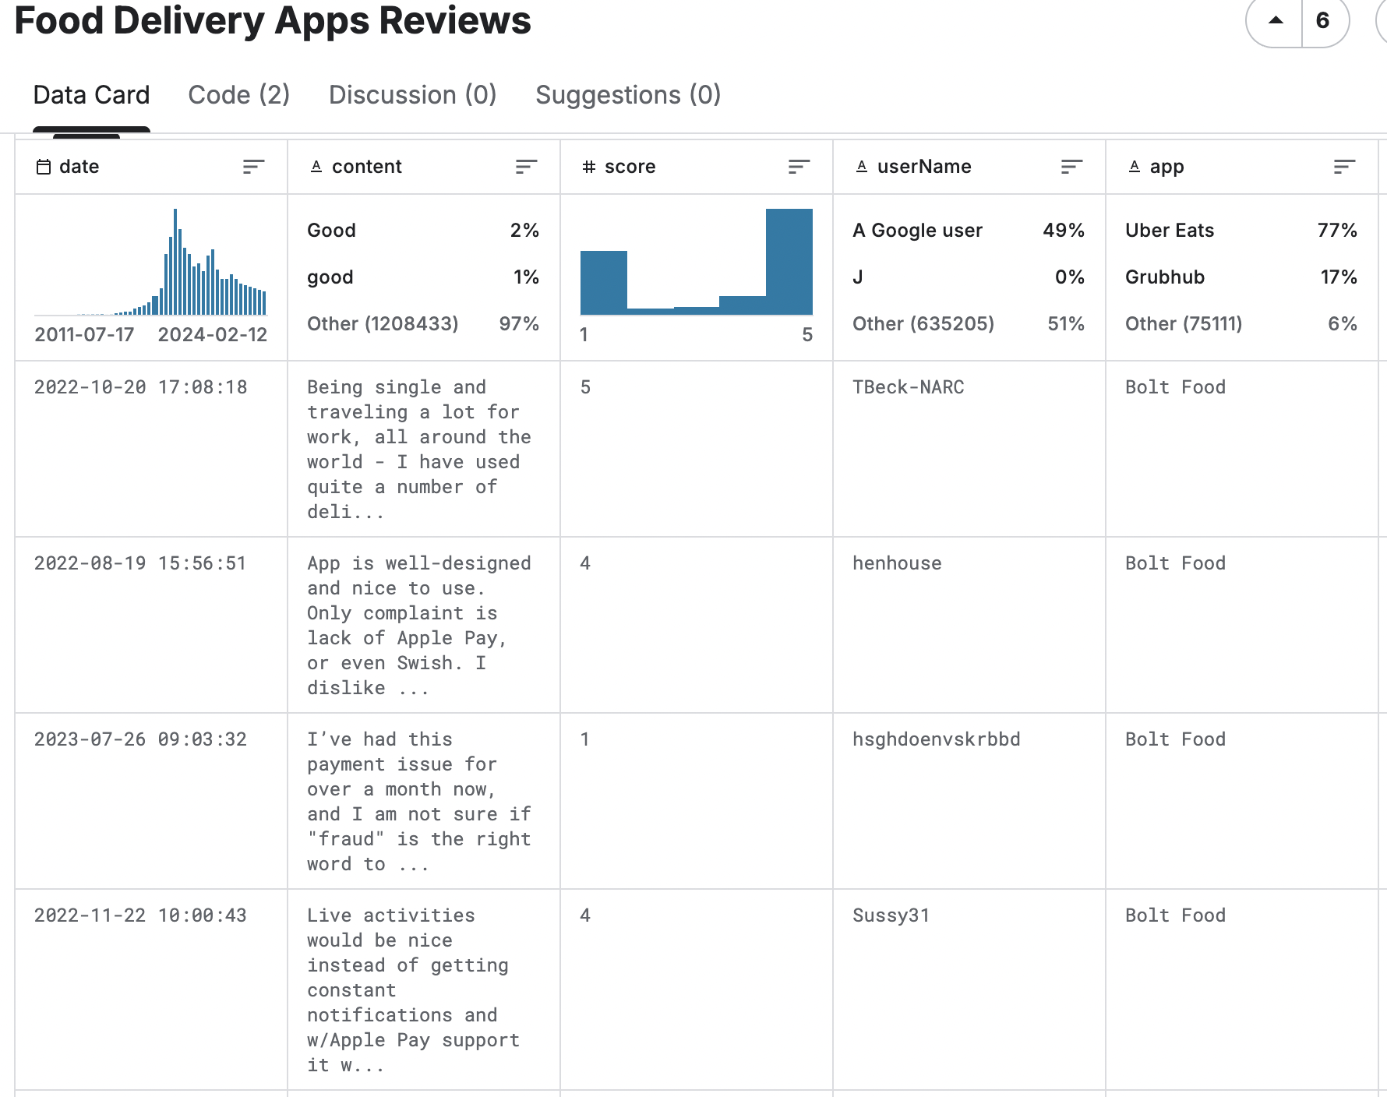The width and height of the screenshot is (1387, 1097).
Task: Click the score 1 histogram bar
Action: click(603, 282)
